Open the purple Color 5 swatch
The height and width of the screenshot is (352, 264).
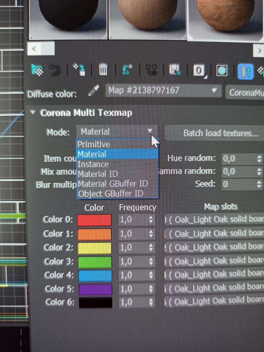point(95,289)
